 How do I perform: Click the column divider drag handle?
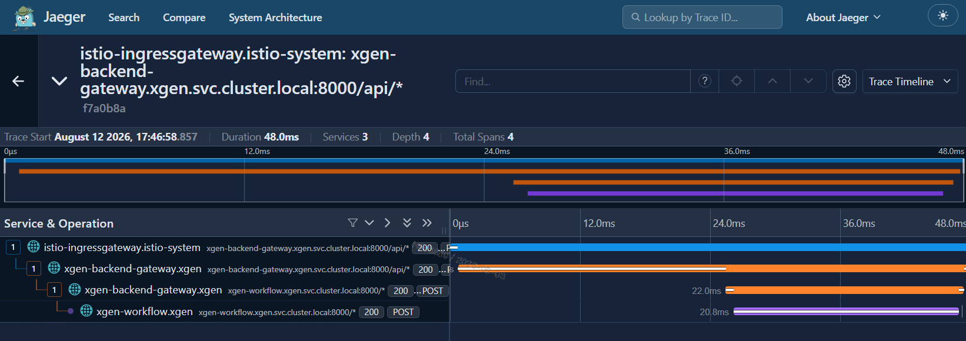pyautogui.click(x=445, y=231)
